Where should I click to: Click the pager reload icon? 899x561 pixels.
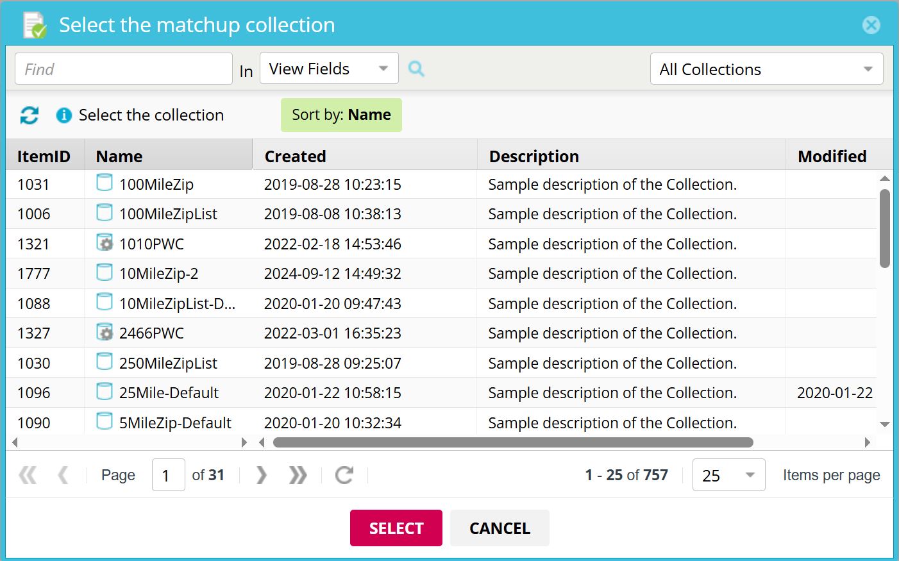click(344, 475)
